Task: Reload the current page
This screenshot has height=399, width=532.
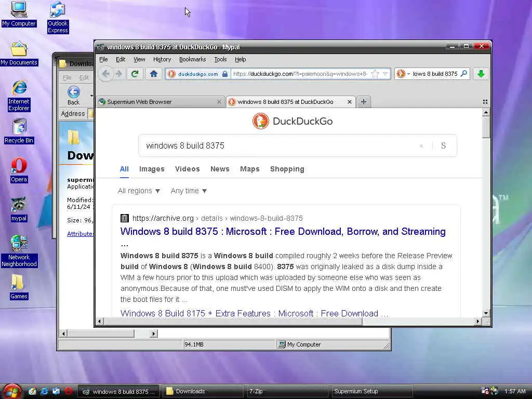Action: 135,74
